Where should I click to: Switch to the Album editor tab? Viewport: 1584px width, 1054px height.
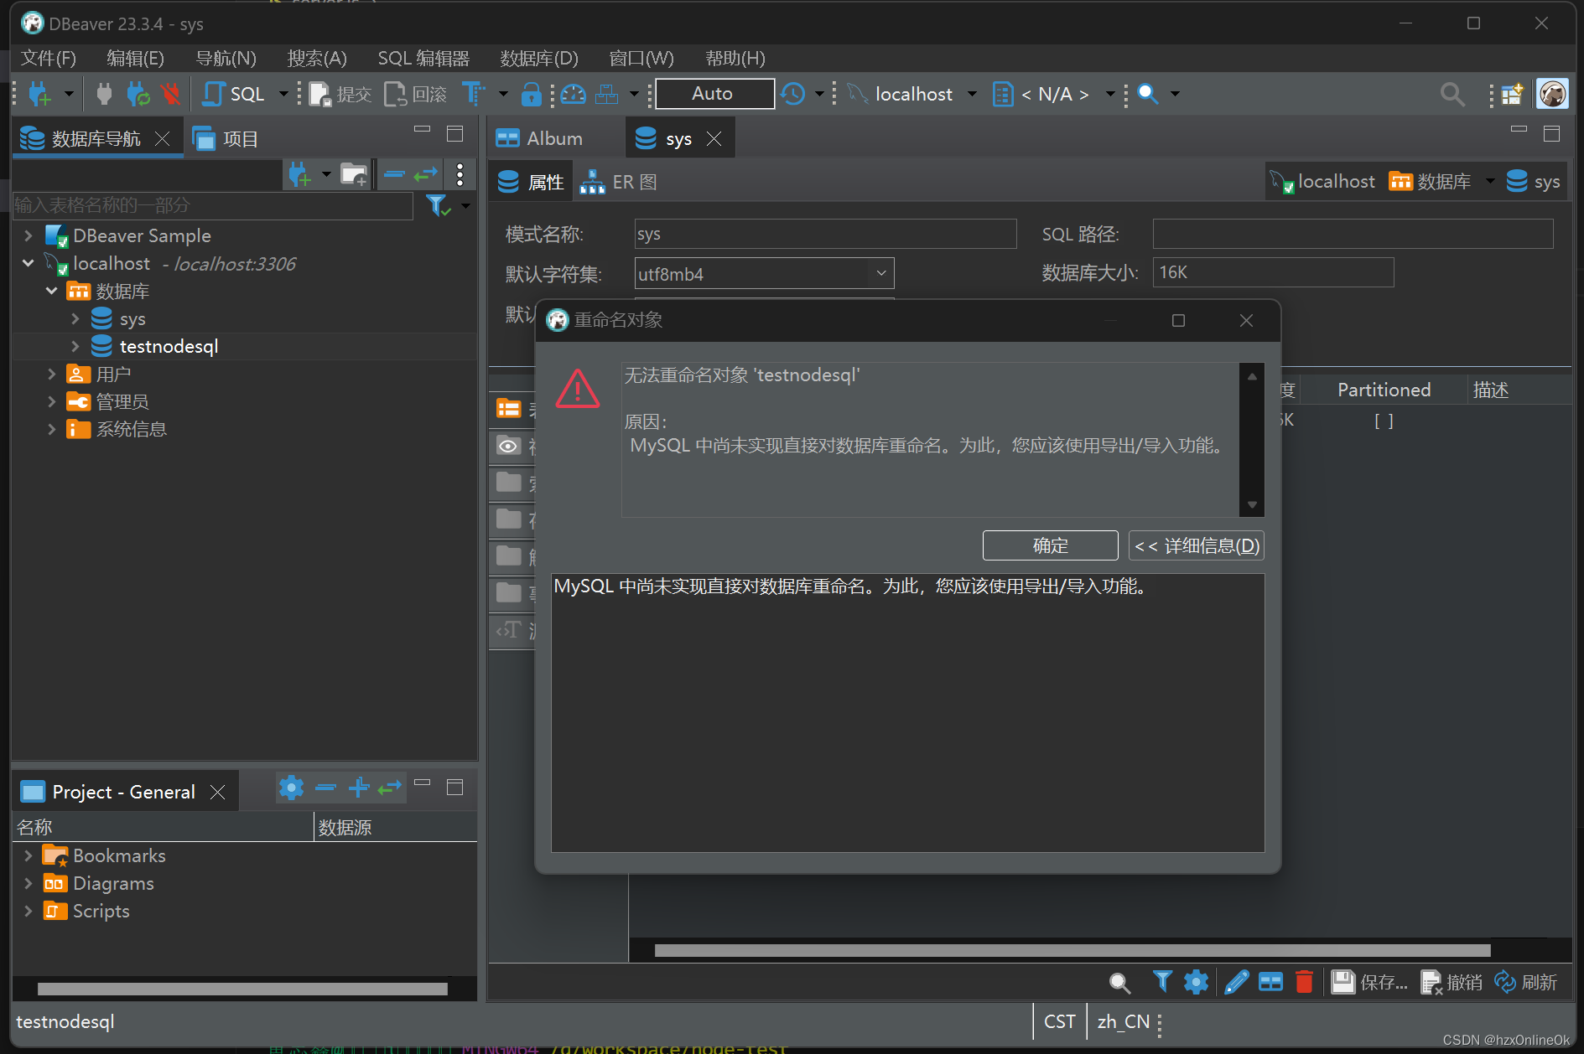[x=539, y=138]
